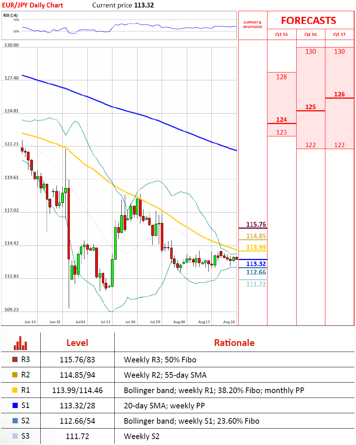
Task: Click the S2 steel blue color swatch
Action: 15,421
